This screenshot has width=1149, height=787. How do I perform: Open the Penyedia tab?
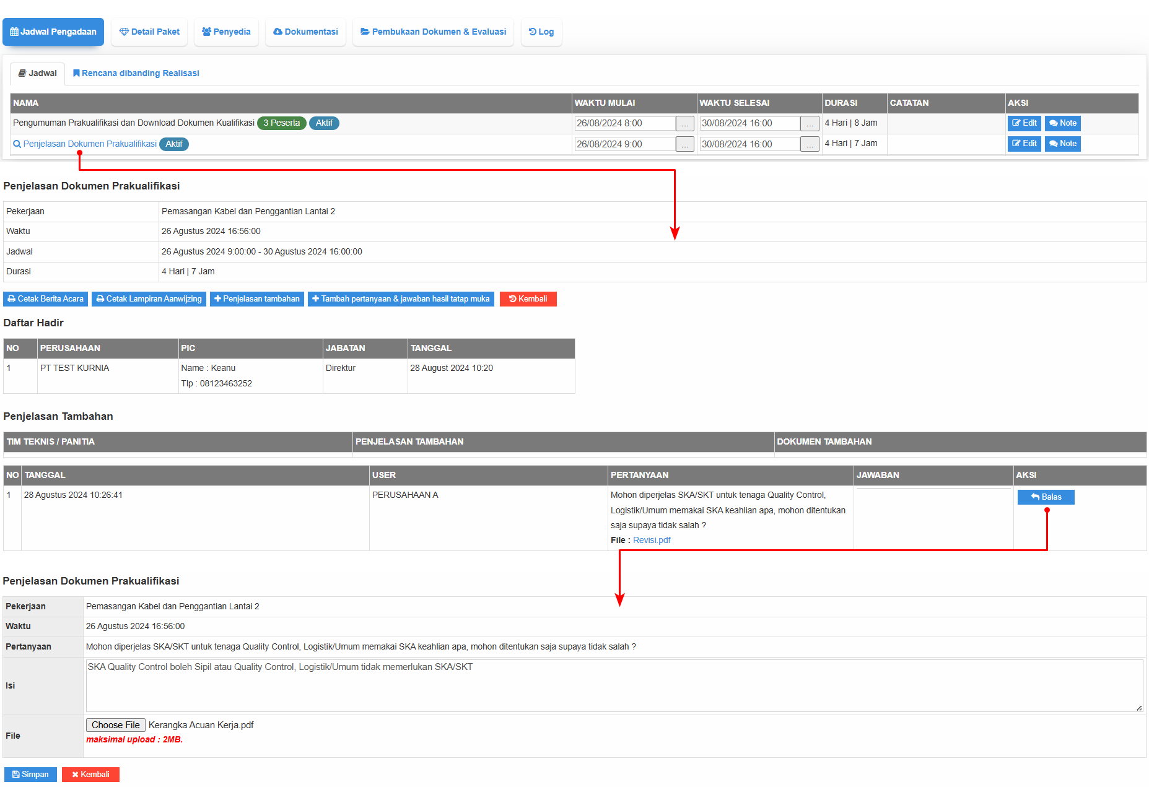pos(226,32)
